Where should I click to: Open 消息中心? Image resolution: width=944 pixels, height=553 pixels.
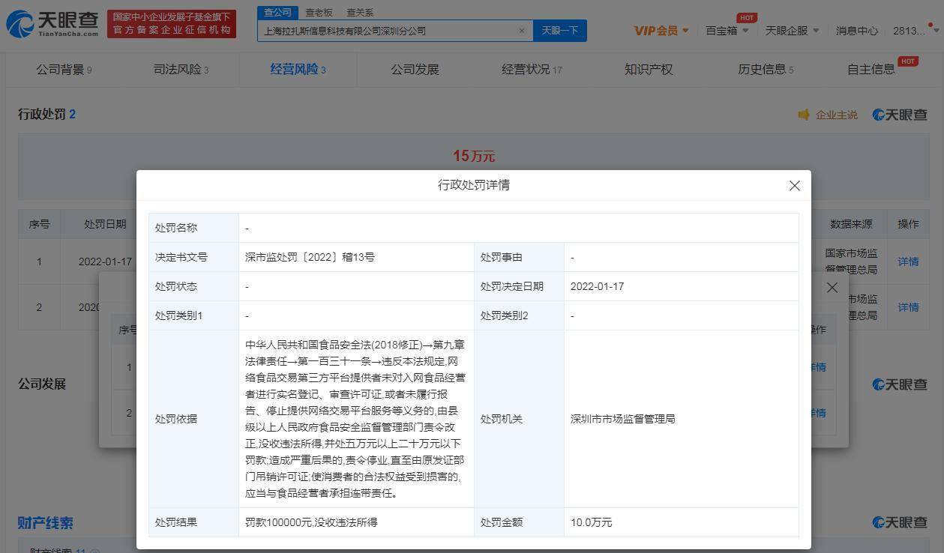pos(857,31)
